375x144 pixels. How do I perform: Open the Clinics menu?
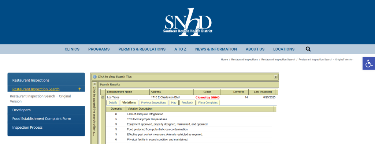click(x=72, y=49)
